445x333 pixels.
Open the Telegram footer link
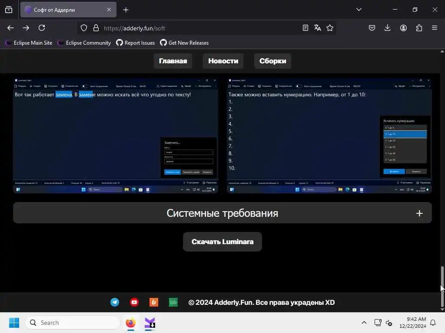click(x=115, y=302)
